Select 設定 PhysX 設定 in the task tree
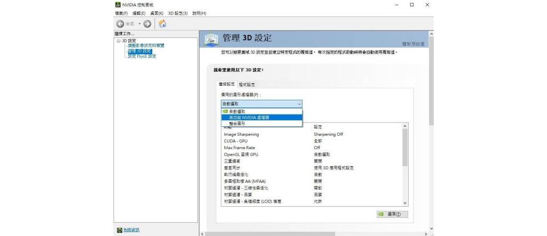Screen dimensions: 547x236 click(142, 56)
